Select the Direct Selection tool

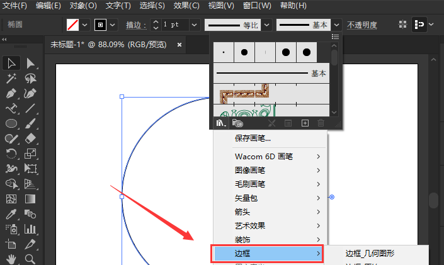[x=30, y=63]
